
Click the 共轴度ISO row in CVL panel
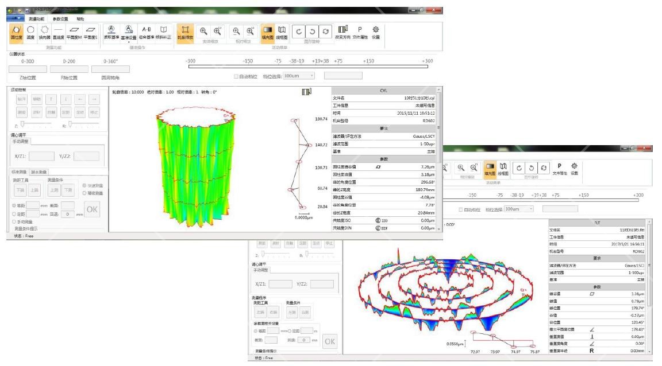pos(383,220)
